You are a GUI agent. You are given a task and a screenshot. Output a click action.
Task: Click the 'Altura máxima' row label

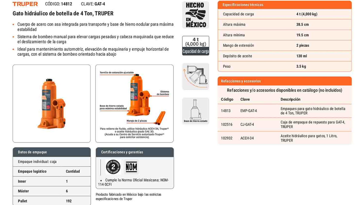point(234,24)
